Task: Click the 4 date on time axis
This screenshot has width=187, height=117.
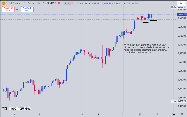Action: point(15,115)
